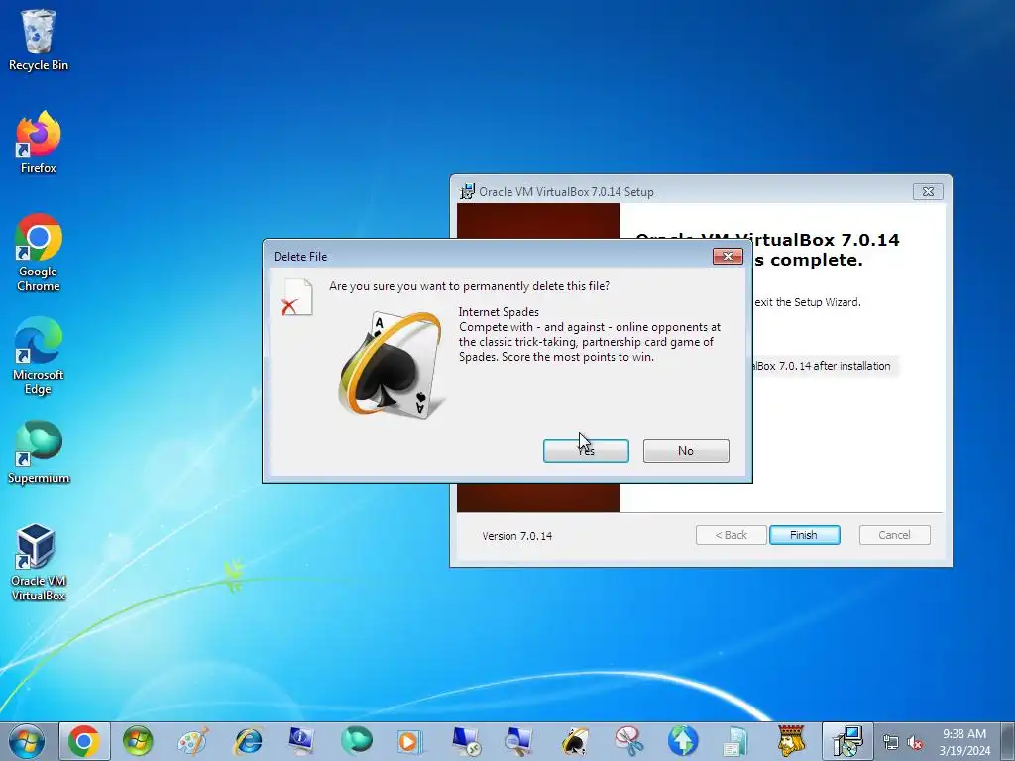Click Finish in VirtualBox Setup

(804, 535)
